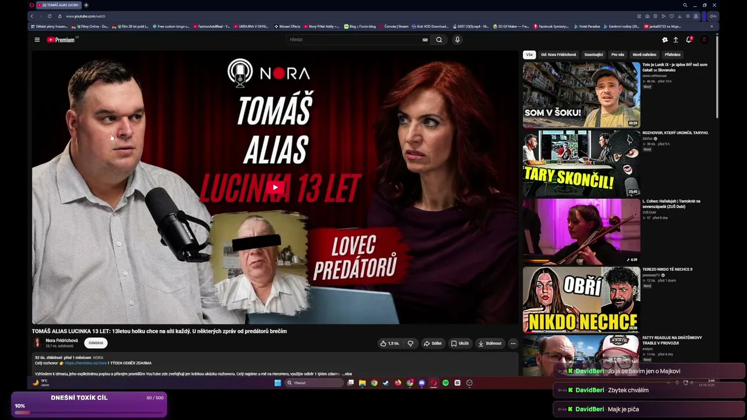Reload the page in browser
This screenshot has height=420, width=747.
pos(50,16)
